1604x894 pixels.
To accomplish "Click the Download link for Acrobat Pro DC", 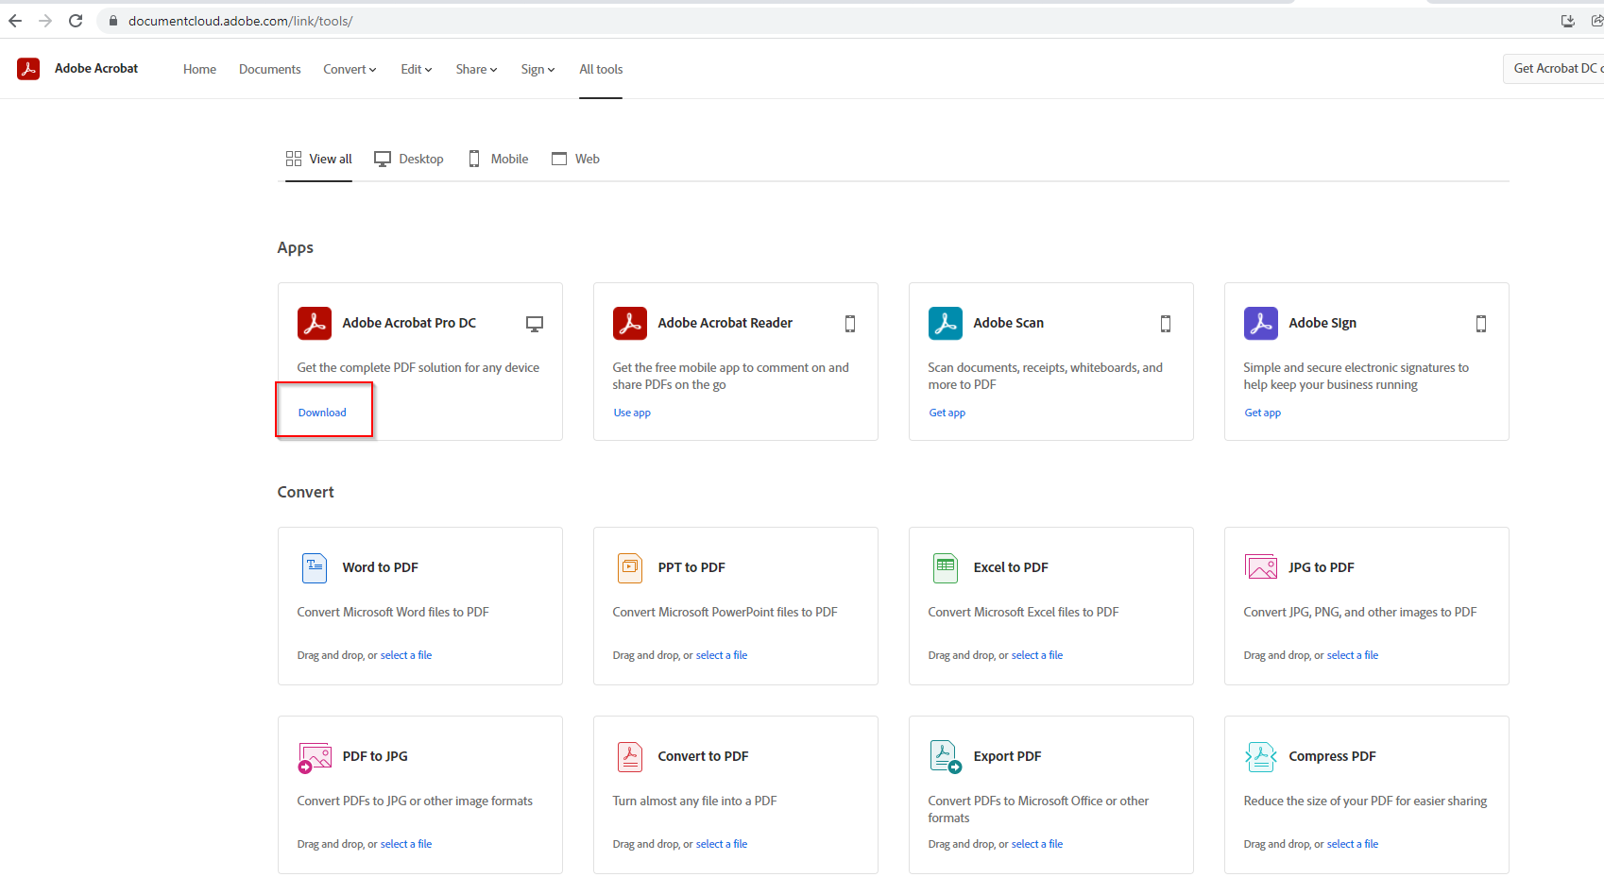I will pyautogui.click(x=322, y=413).
